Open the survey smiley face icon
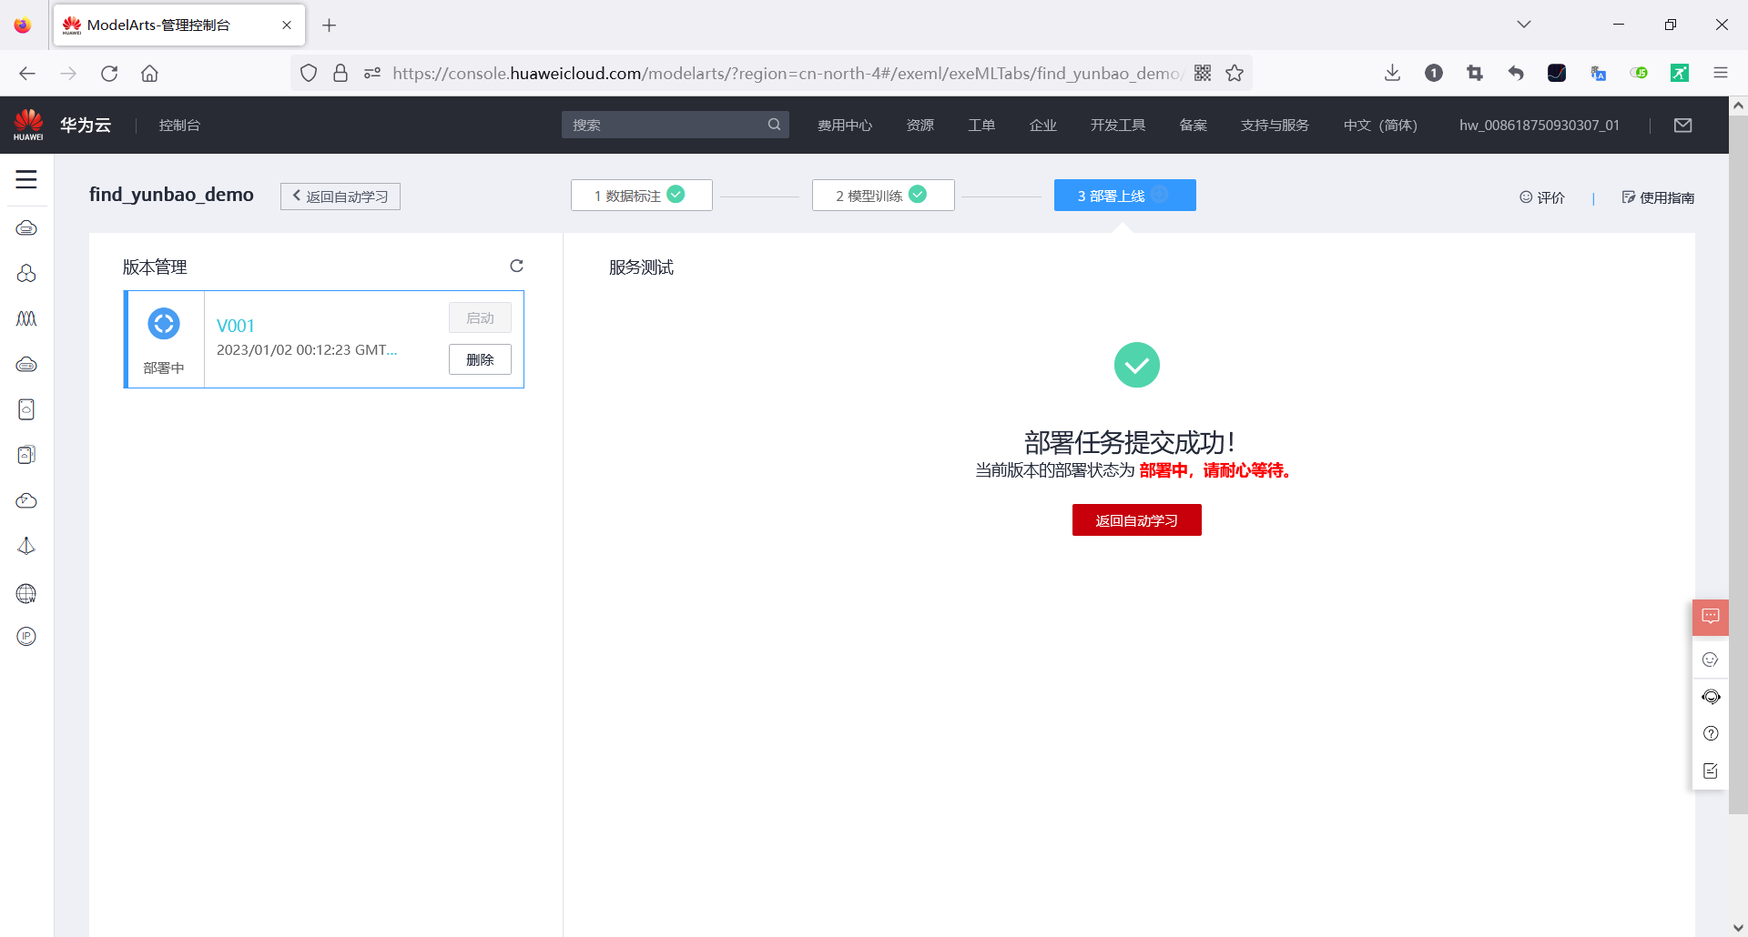The image size is (1748, 937). (x=1711, y=659)
